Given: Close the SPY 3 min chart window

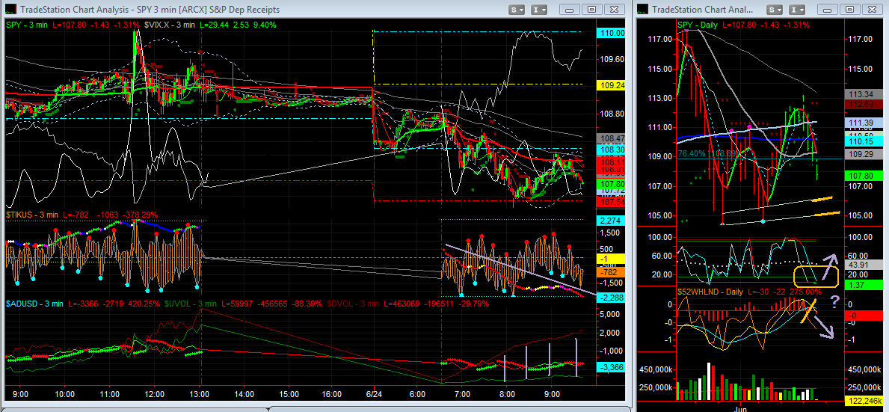Looking at the screenshot, I should (615, 9).
